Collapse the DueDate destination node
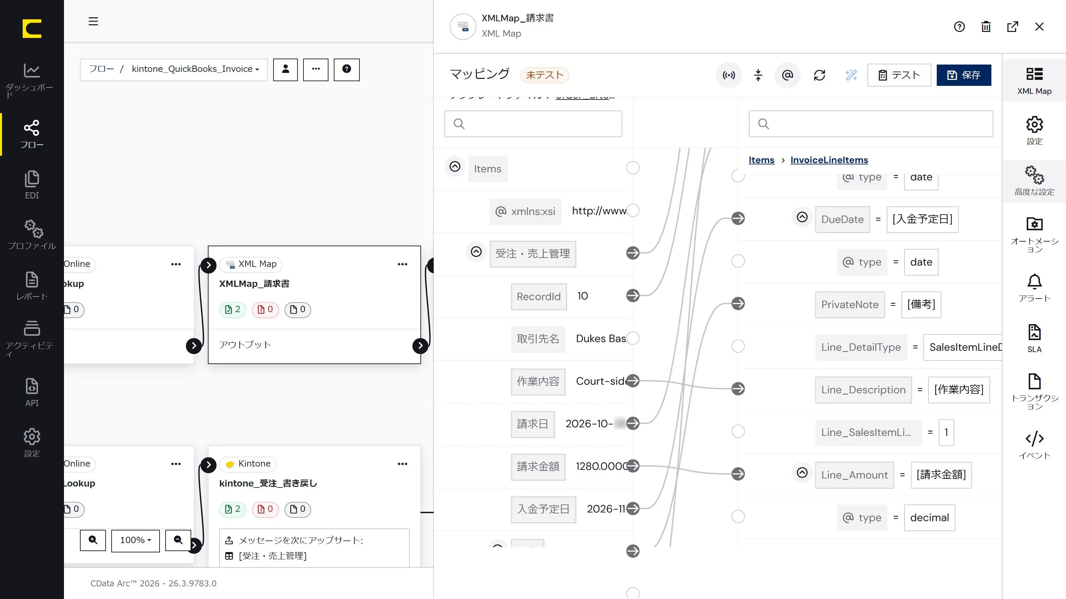1066x599 pixels. coord(802,217)
